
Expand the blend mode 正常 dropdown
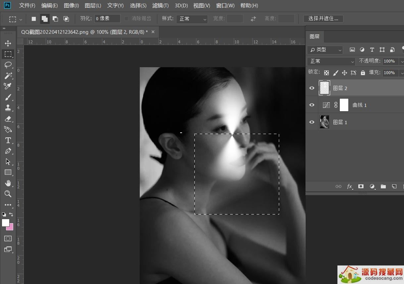[x=331, y=61]
